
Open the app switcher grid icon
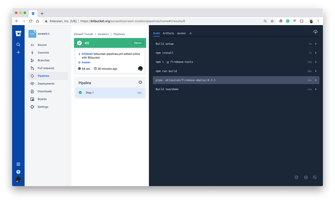coord(18,164)
